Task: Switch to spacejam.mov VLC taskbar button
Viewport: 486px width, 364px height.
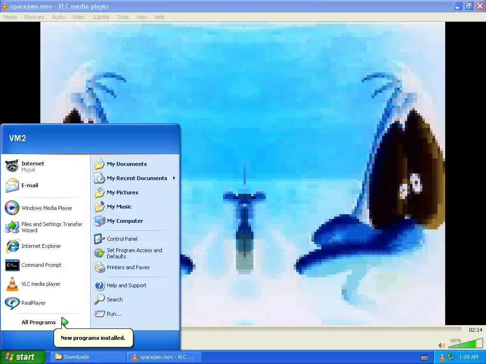Action: [165, 357]
